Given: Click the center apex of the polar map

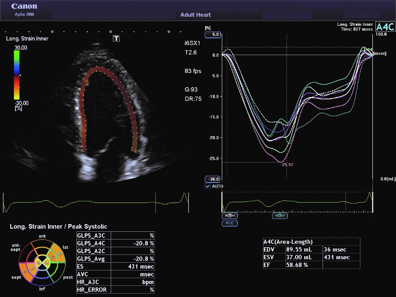Looking at the screenshot, I should [42, 263].
